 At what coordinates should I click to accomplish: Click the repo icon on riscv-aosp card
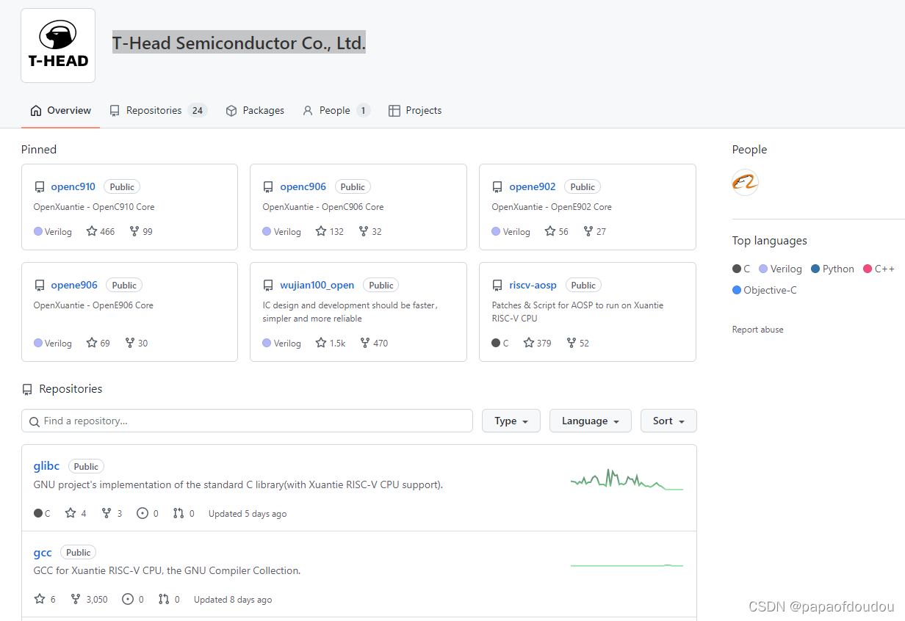498,286
